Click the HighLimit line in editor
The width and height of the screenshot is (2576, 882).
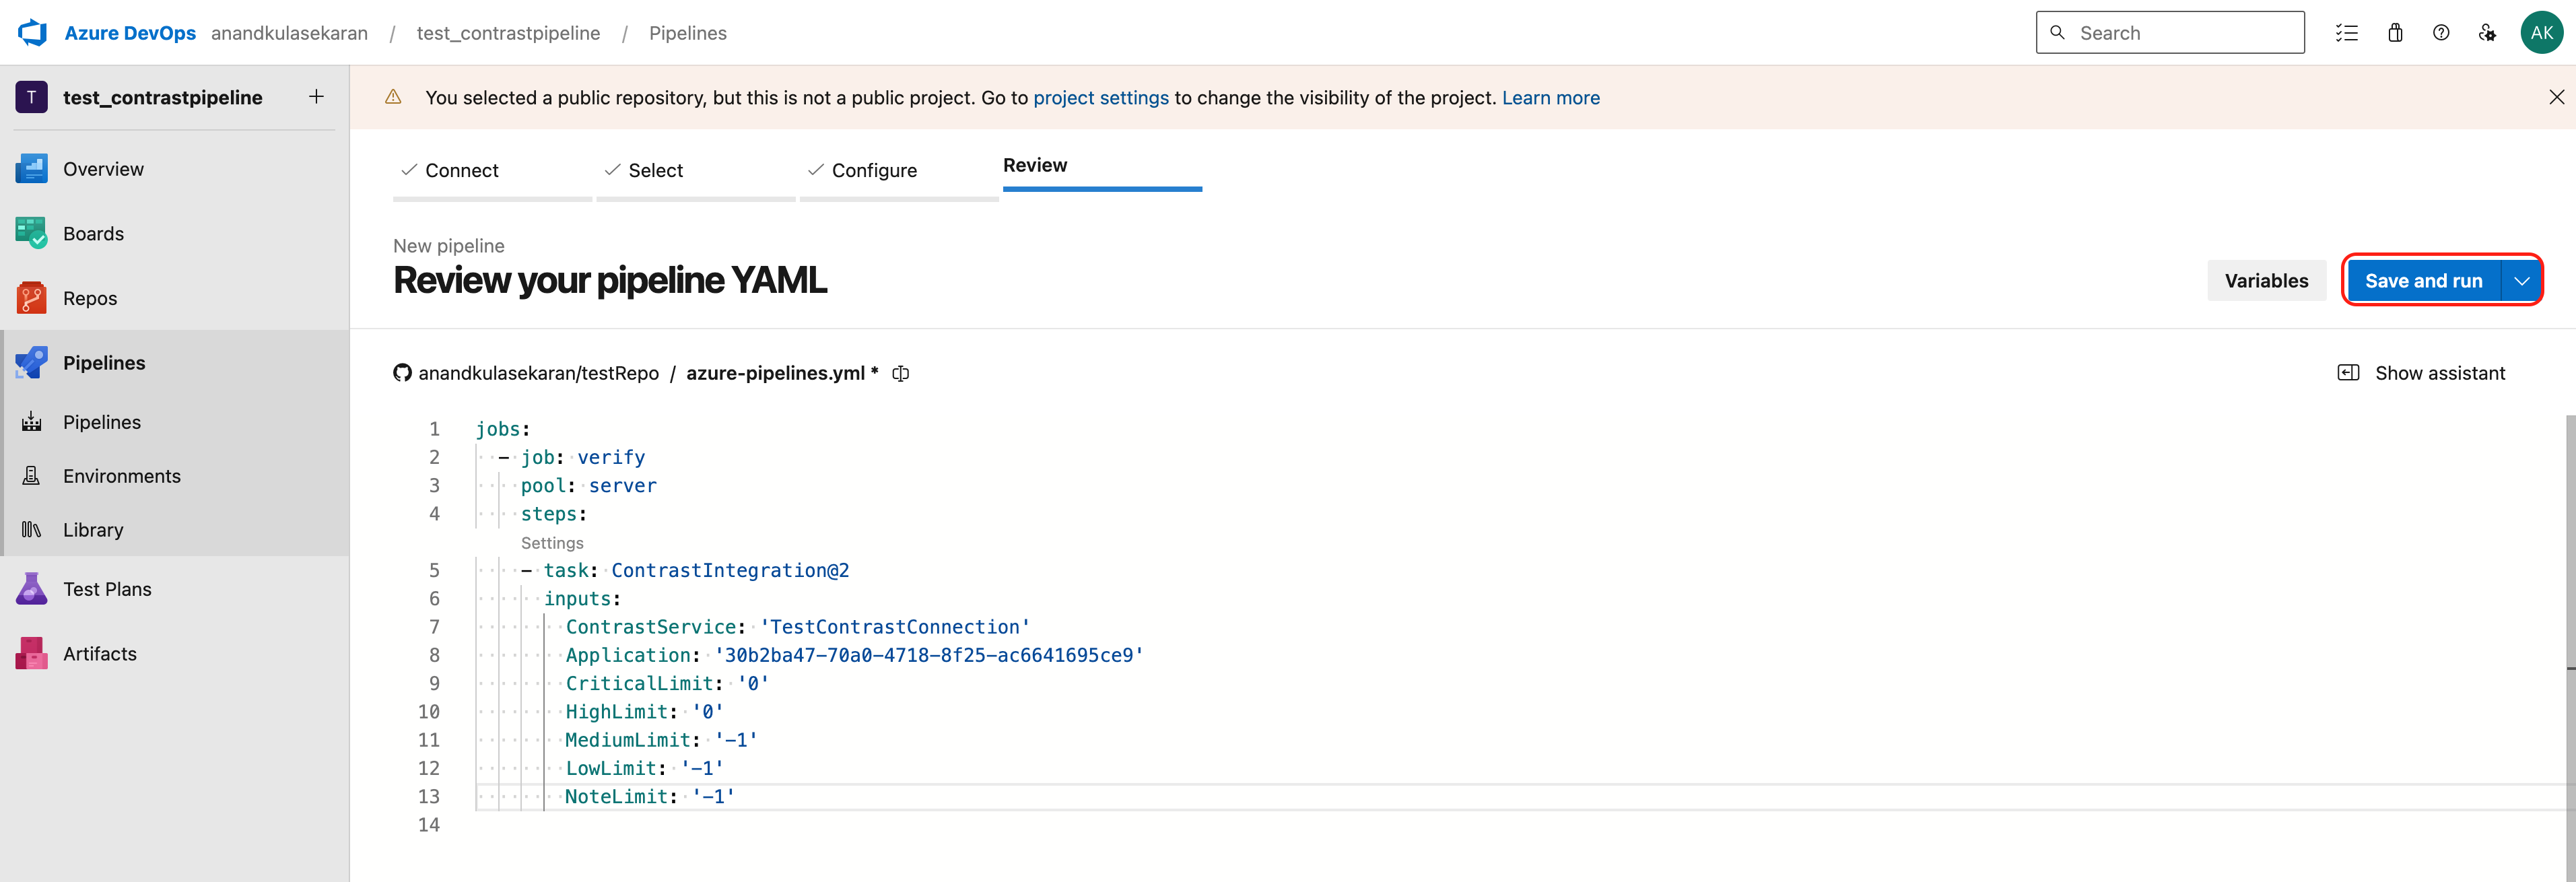coord(644,712)
